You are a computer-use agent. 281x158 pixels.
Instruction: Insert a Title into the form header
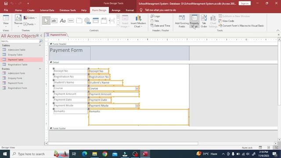(155, 21)
